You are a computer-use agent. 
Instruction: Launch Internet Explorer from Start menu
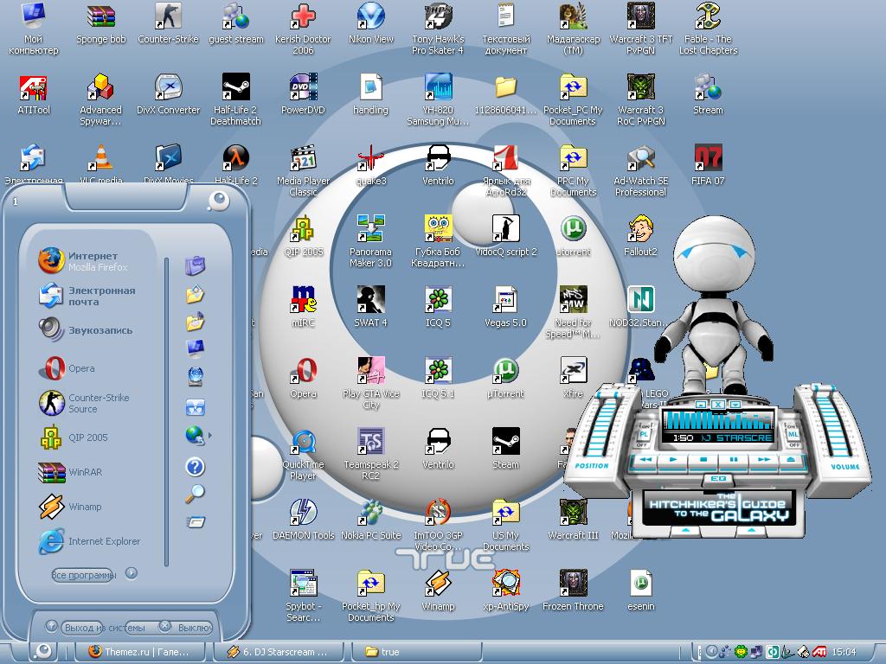click(89, 541)
